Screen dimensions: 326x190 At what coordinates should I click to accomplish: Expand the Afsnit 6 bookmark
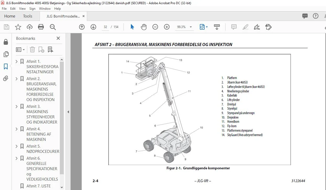[x=17, y=158]
